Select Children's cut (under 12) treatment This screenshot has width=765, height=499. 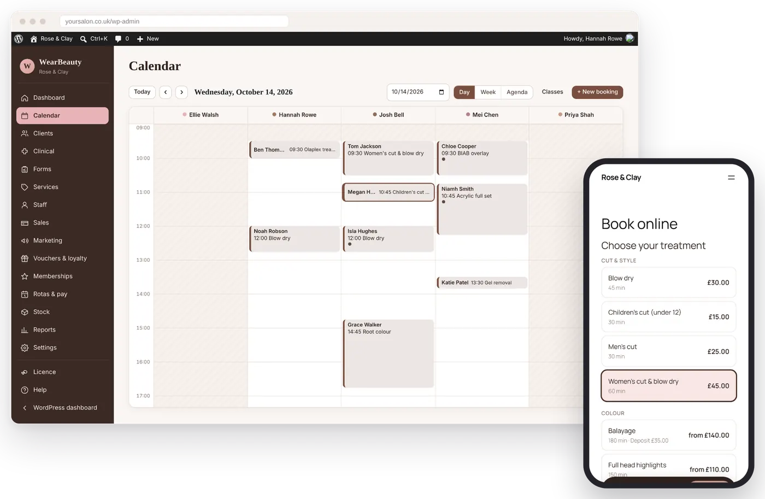(669, 317)
